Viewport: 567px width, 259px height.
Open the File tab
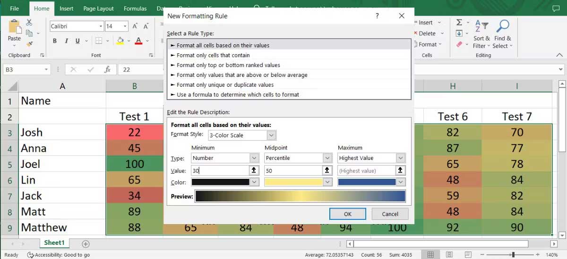[x=14, y=8]
